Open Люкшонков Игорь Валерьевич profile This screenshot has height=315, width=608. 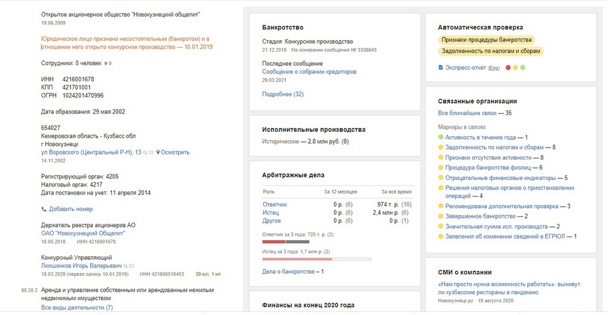click(82, 265)
